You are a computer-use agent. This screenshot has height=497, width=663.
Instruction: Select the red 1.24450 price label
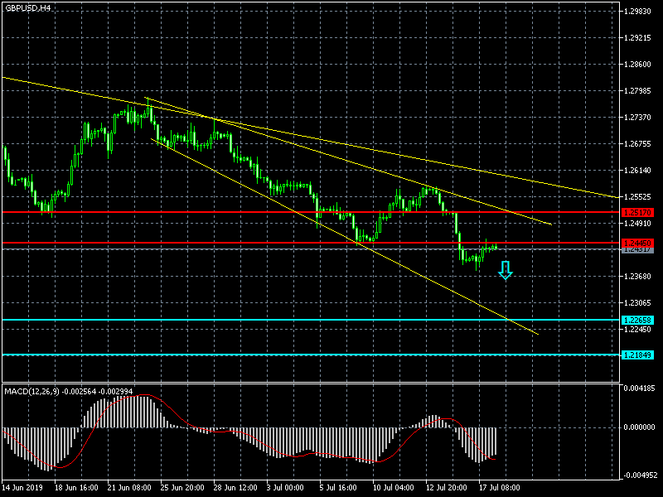636,243
